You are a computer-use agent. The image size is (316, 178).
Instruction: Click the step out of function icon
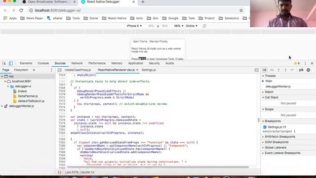[x=285, y=70]
